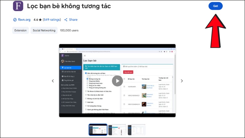Go to next slide with right chevron
The width and height of the screenshot is (245, 138).
pos(182,81)
